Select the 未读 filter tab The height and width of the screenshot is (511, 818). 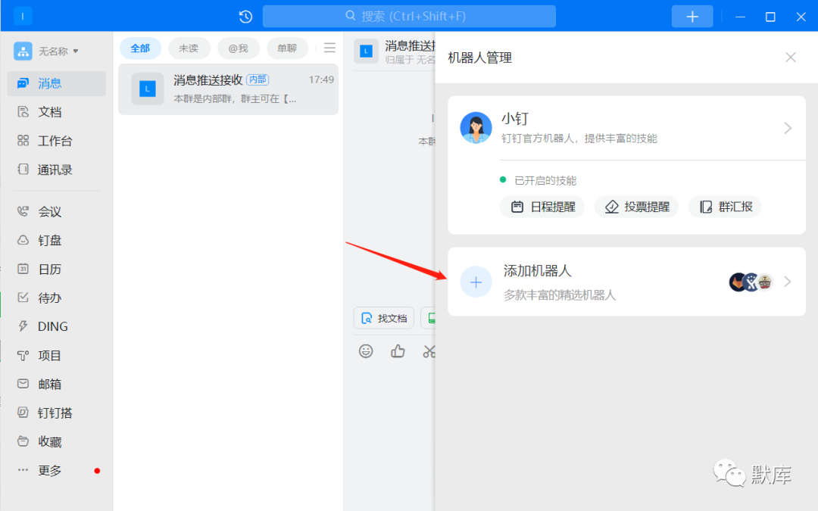click(189, 48)
